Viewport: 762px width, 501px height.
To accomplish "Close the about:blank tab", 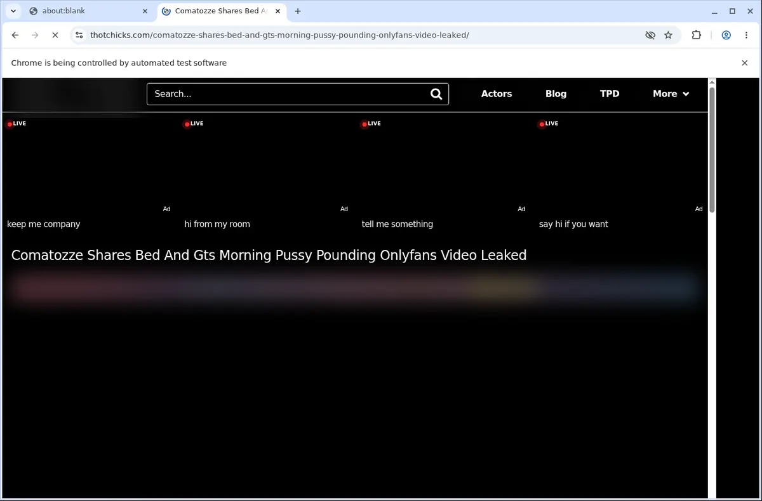I will [145, 11].
